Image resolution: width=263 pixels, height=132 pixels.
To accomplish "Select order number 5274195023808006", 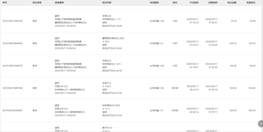I will pos(13,43).
